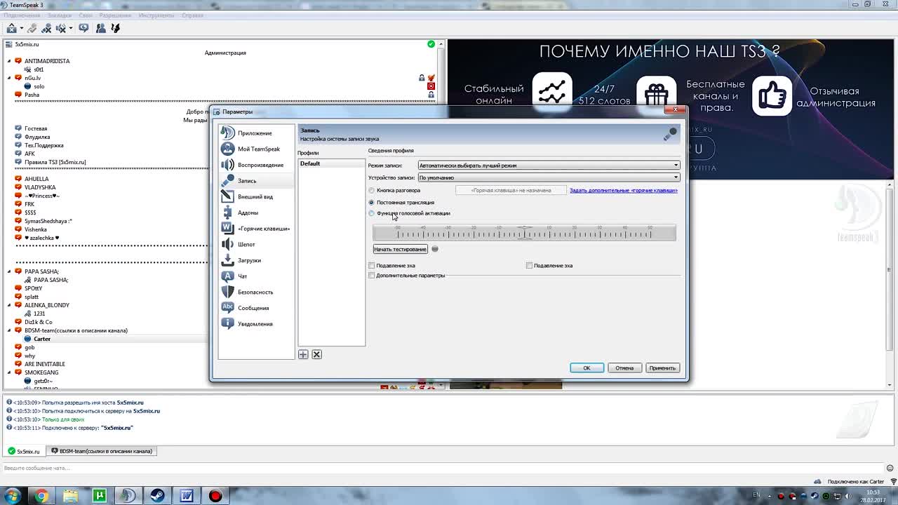Open the Устройство записи dropdown
The height and width of the screenshot is (505, 898).
(549, 177)
